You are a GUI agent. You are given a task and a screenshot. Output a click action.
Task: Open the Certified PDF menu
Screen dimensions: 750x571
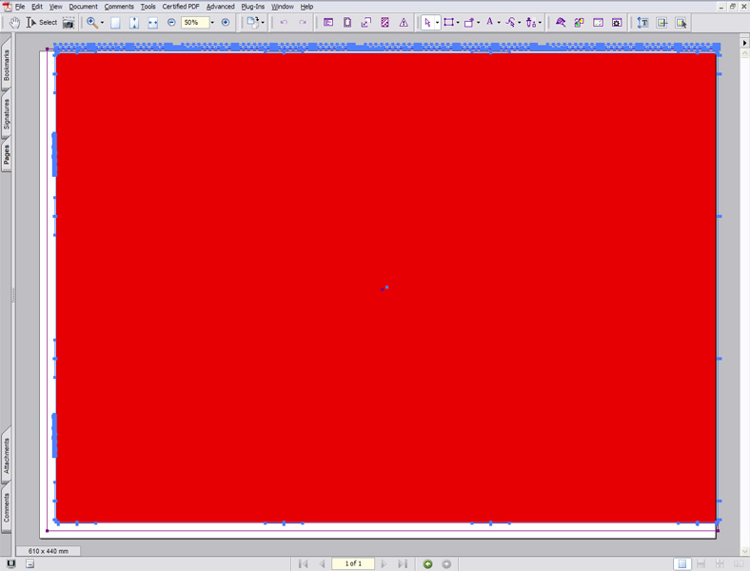(181, 7)
